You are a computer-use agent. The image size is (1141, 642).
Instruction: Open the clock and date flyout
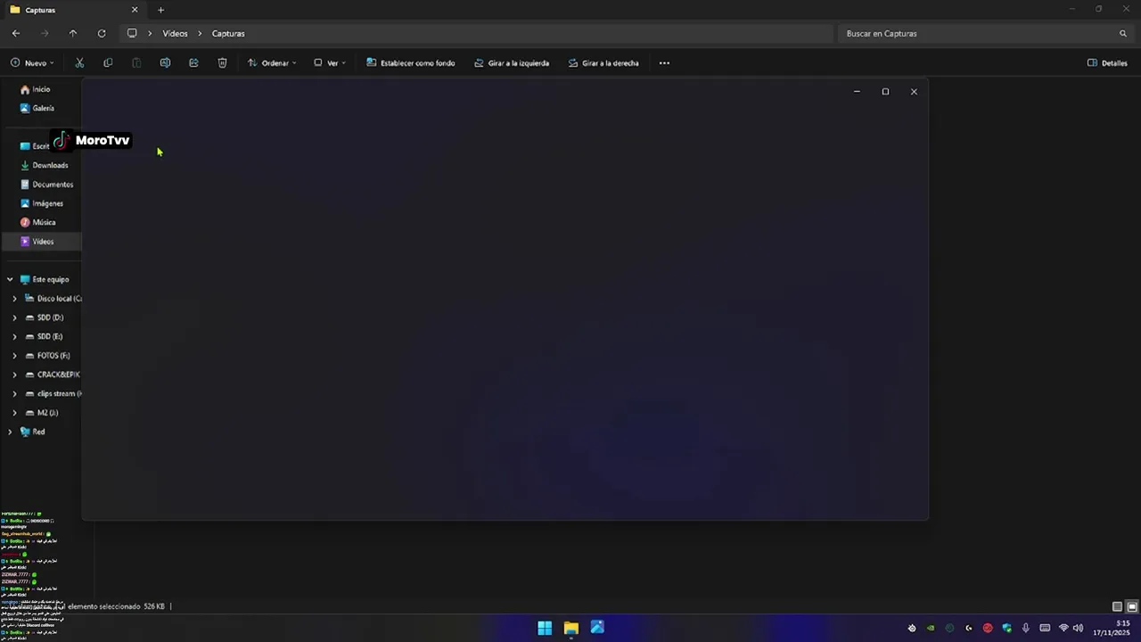pos(1112,628)
